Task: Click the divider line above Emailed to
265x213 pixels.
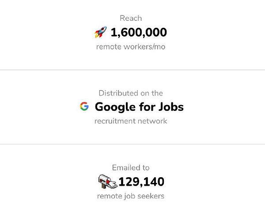Action: coord(132,144)
